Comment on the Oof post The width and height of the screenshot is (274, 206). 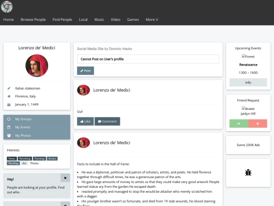click(x=107, y=122)
